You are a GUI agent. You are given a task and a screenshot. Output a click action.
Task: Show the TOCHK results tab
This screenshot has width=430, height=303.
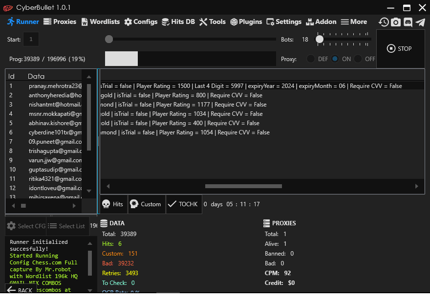pyautogui.click(x=184, y=204)
